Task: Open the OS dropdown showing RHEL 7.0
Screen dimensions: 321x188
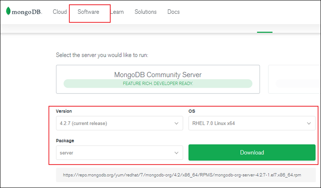Action: [x=252, y=123]
